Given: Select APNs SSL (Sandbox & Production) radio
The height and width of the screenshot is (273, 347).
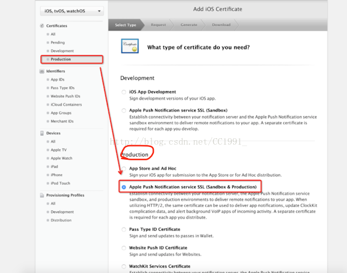Looking at the screenshot, I should tap(124, 187).
